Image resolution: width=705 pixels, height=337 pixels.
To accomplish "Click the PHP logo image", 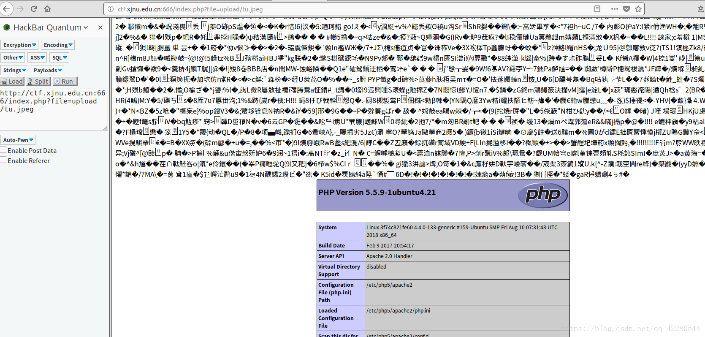I will pyautogui.click(x=543, y=195).
